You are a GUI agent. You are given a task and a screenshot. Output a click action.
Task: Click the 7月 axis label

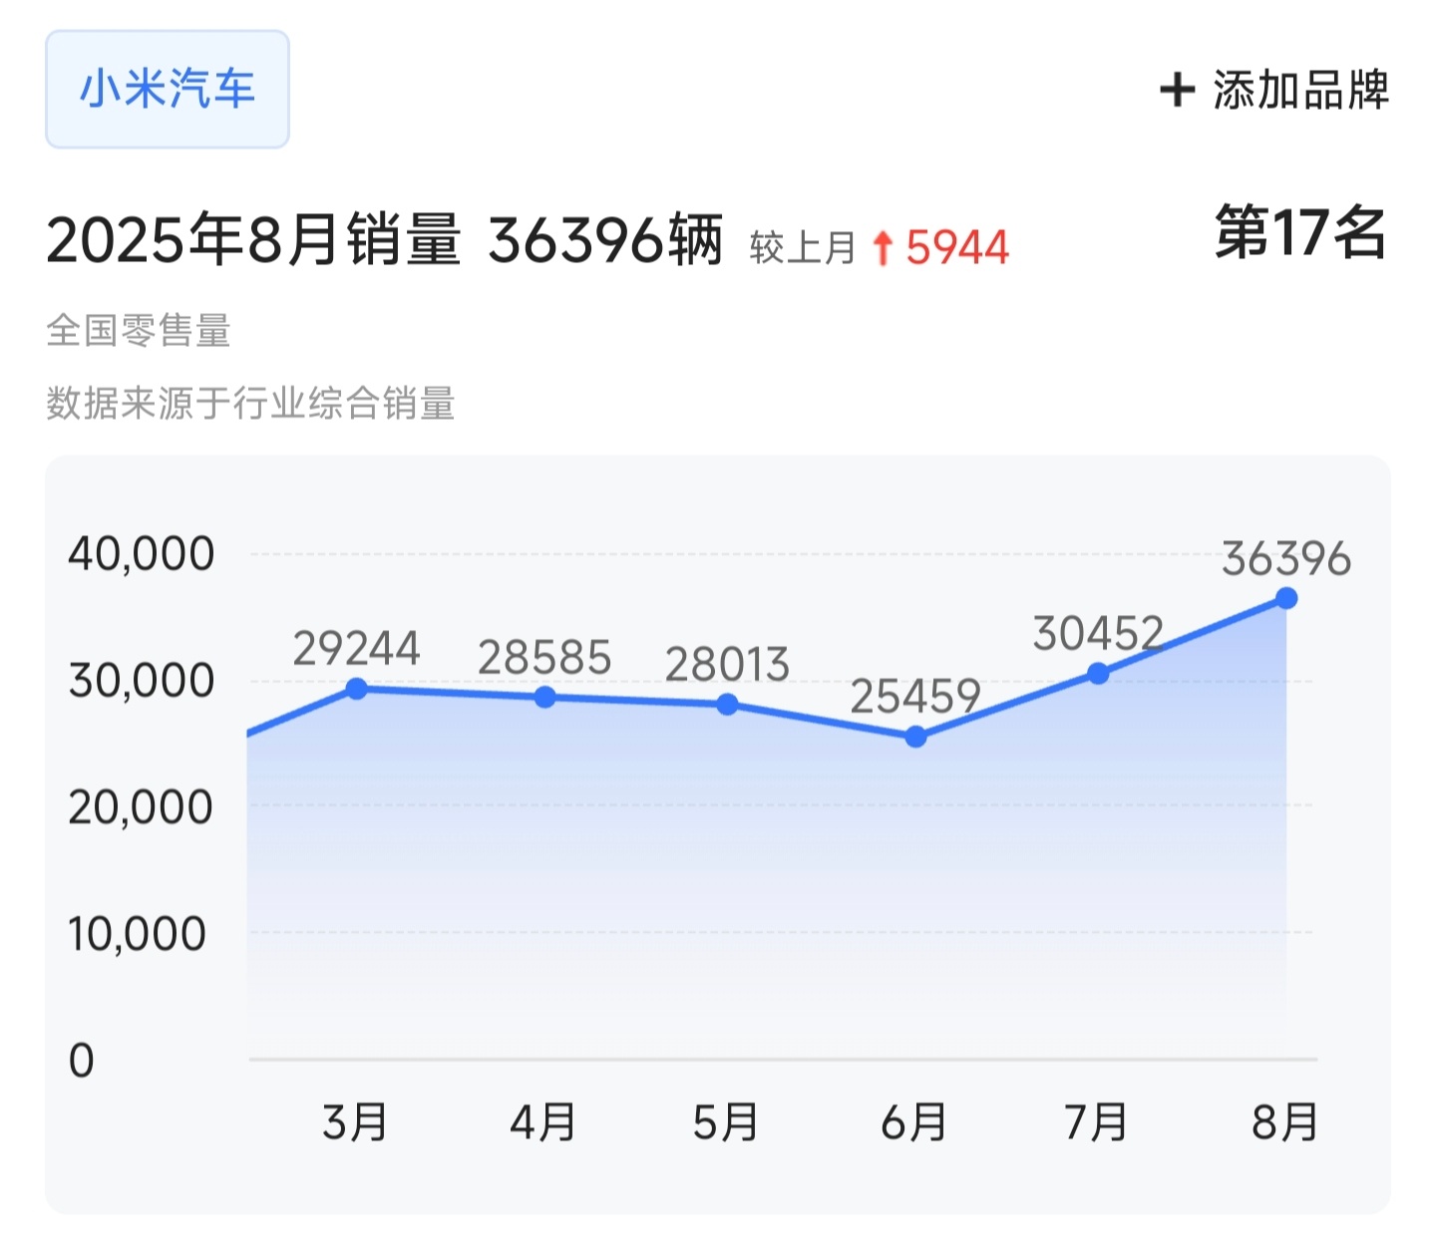click(1096, 1122)
